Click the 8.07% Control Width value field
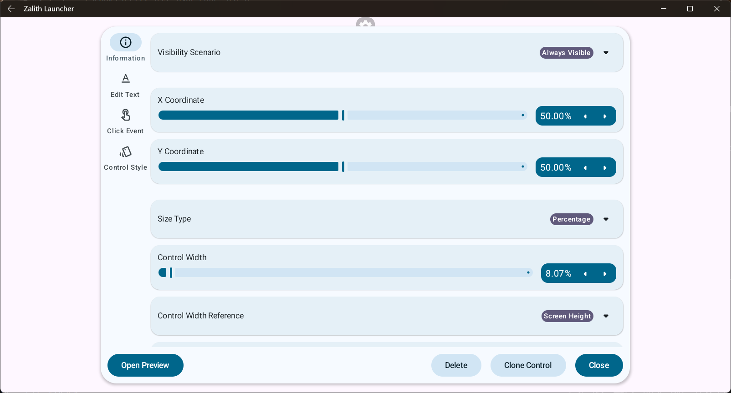 [558, 273]
